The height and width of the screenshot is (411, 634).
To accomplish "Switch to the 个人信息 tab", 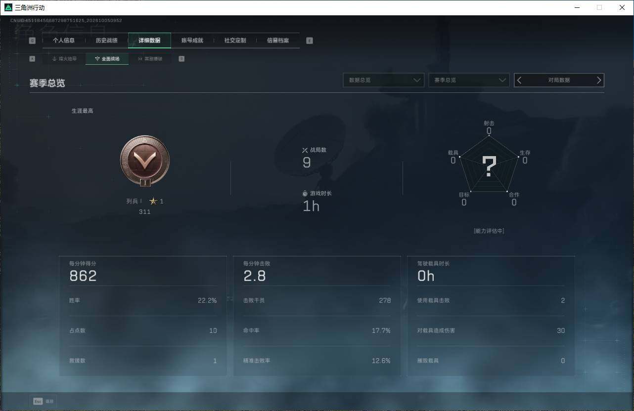I will click(x=64, y=41).
